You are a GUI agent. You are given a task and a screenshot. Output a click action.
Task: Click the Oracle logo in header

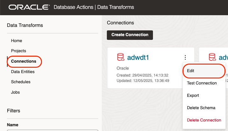(x=29, y=7)
